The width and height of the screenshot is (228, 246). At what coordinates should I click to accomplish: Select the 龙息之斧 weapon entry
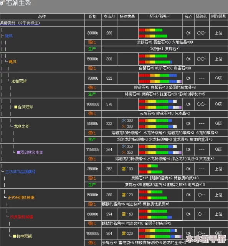[21, 126]
